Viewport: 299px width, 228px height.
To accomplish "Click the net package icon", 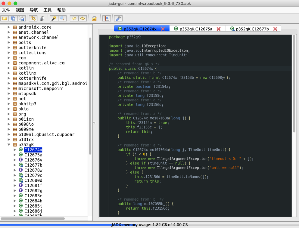I will 15,99.
